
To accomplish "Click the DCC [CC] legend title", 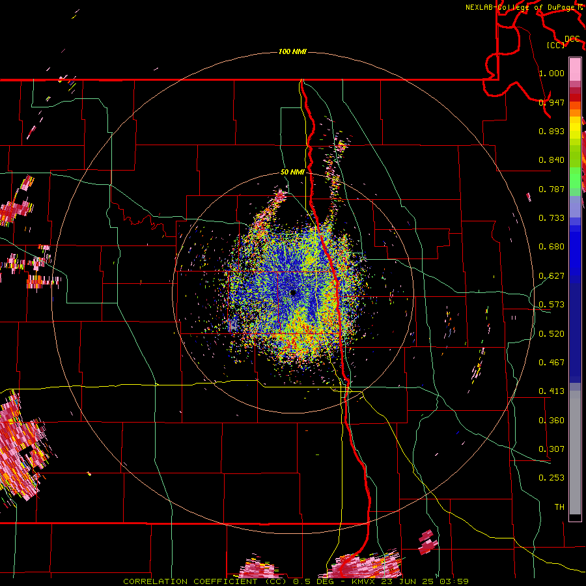I will pos(564,42).
